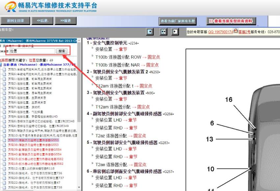The width and height of the screenshot is (280, 191).
Task: Click document icon of 页码1:连接位置 前车用主要线束
Action: pyautogui.click(x=4, y=79)
